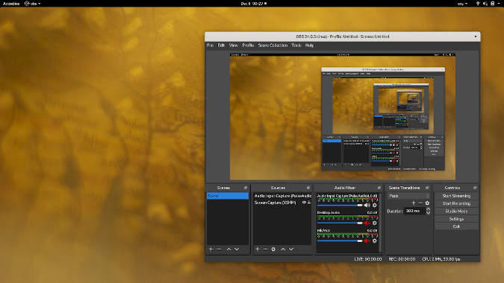Undock the Scene Transitions panel
Viewport: 504px width, 283px height.
pos(427,188)
